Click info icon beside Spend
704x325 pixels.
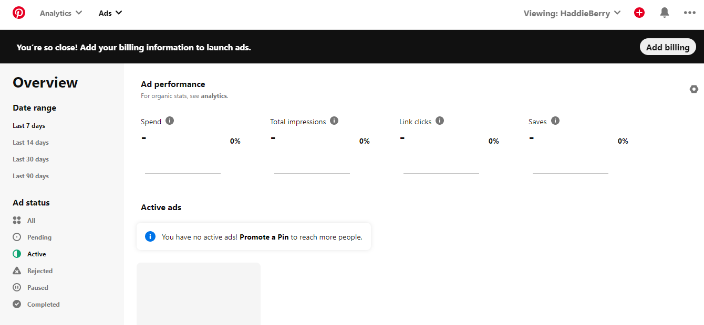coord(170,121)
